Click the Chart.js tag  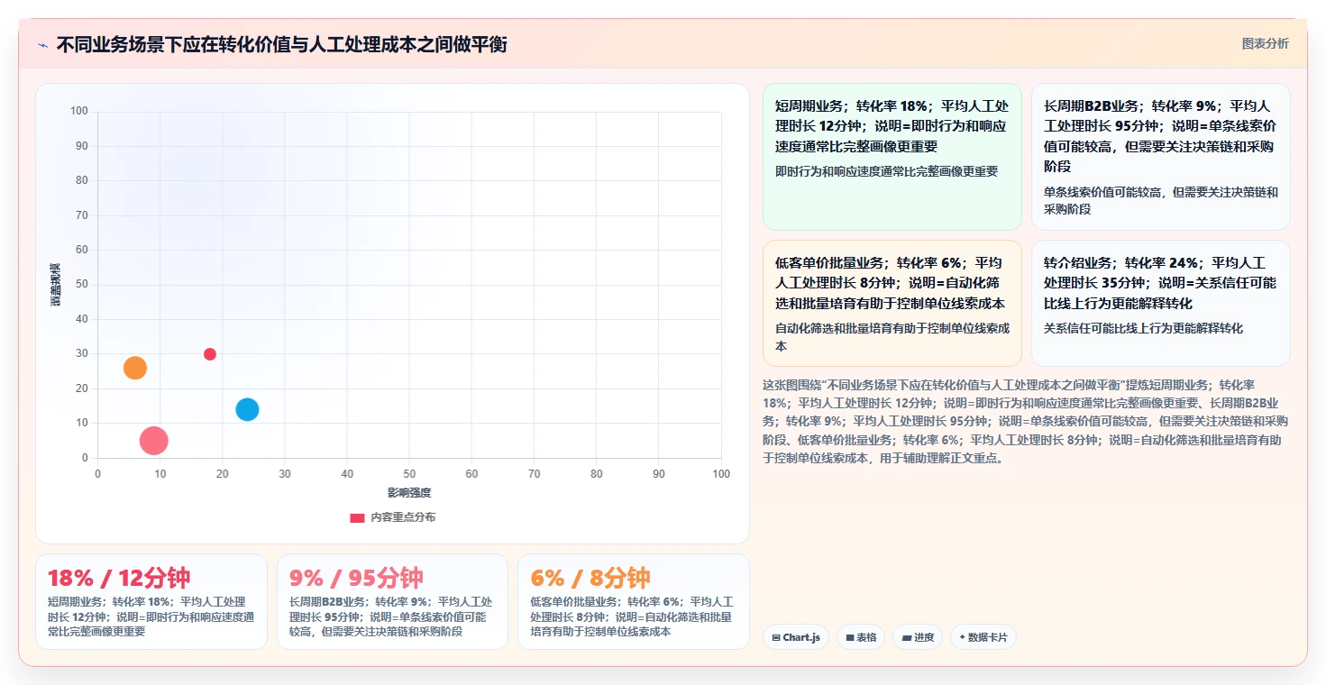(x=795, y=637)
